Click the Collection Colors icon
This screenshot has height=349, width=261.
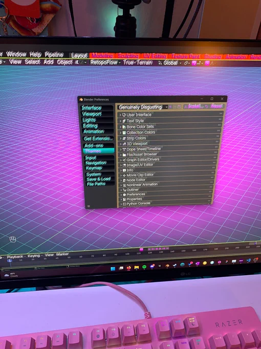(124, 132)
